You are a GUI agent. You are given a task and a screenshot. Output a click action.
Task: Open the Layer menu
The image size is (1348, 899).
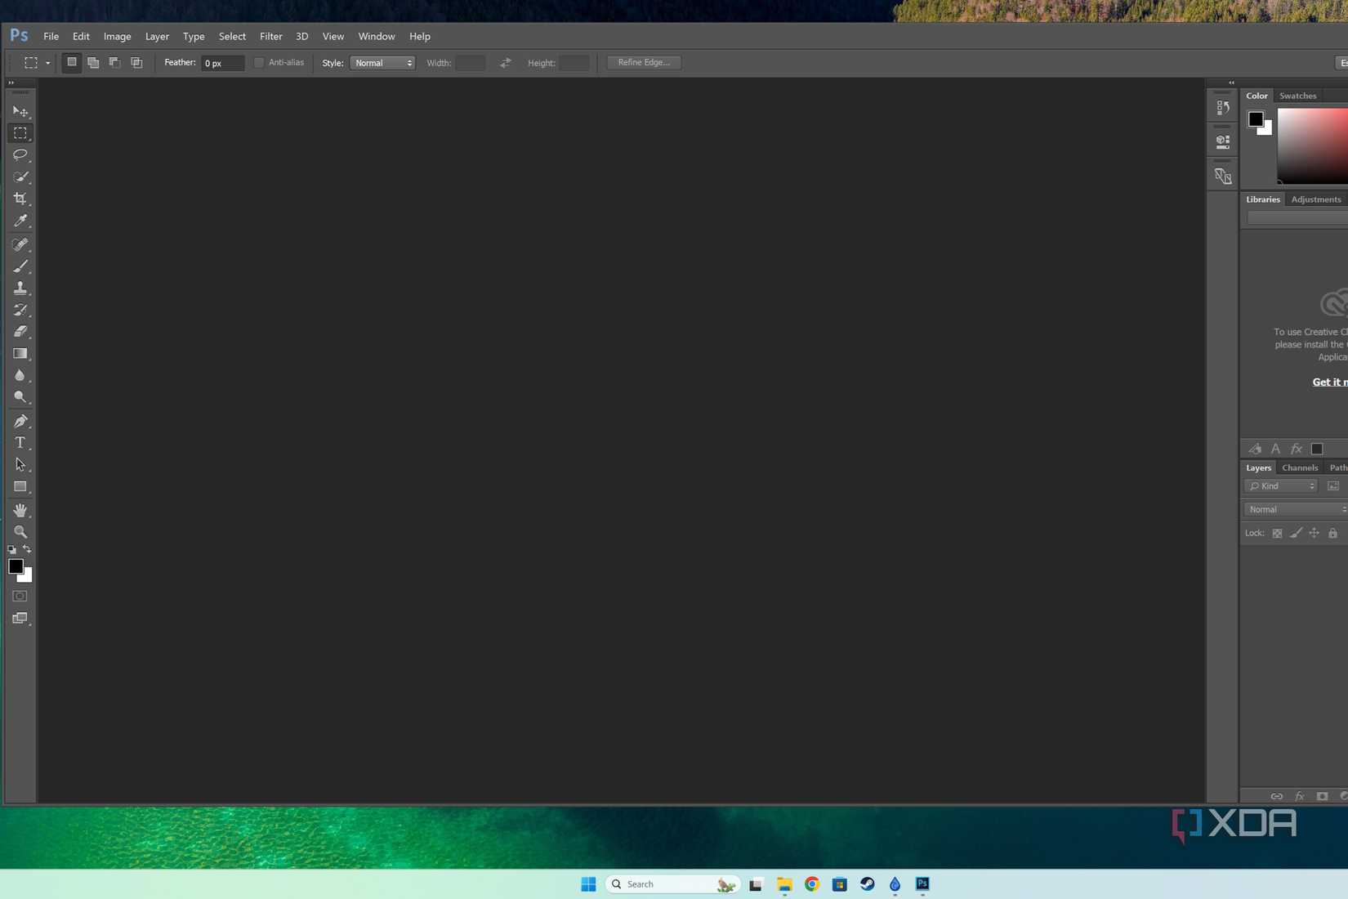pyautogui.click(x=157, y=36)
